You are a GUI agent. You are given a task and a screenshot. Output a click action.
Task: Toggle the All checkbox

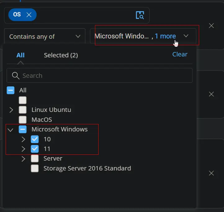pos(11,90)
